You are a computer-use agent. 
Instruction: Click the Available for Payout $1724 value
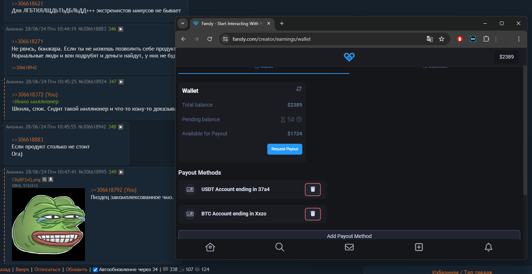click(x=295, y=134)
